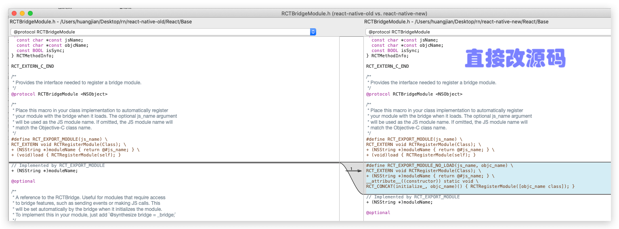Click the window title RCTBridgeModule.h (react-native-old vs. react-native-new)
Screen dimensions: 619x229
[354, 13]
